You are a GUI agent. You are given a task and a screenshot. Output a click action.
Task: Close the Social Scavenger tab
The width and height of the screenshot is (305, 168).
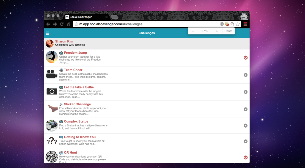coord(106,17)
